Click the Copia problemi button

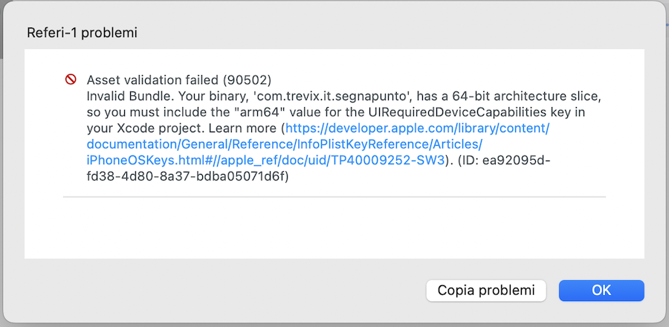coord(486,291)
